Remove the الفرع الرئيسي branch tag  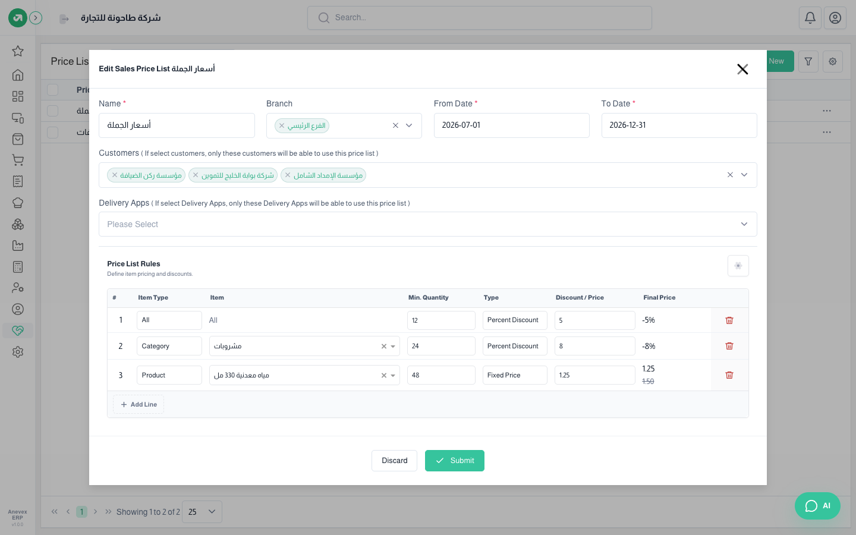coord(282,126)
